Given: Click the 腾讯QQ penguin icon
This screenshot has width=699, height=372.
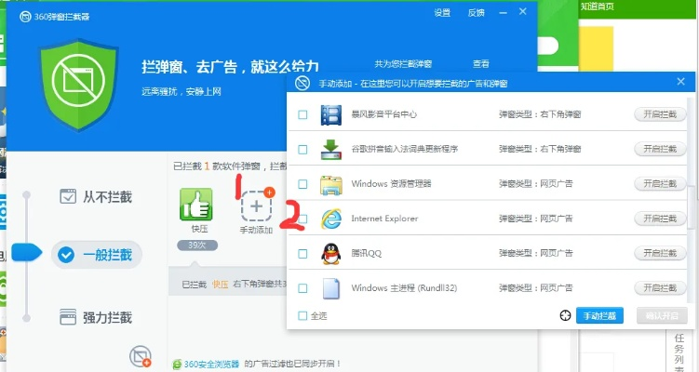Looking at the screenshot, I should 331,254.
